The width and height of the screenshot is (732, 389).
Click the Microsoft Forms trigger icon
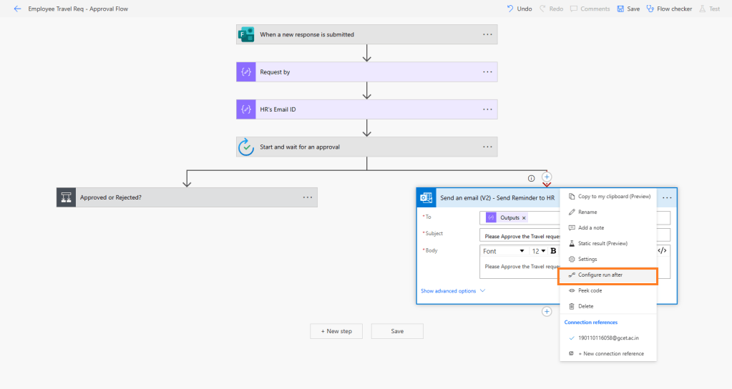point(246,34)
